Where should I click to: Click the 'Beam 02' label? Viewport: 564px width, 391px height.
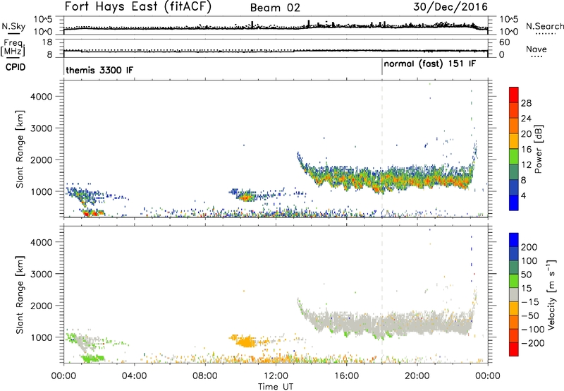coord(275,8)
